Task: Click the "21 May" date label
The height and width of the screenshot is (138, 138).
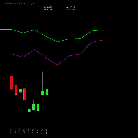Action: coord(42,131)
